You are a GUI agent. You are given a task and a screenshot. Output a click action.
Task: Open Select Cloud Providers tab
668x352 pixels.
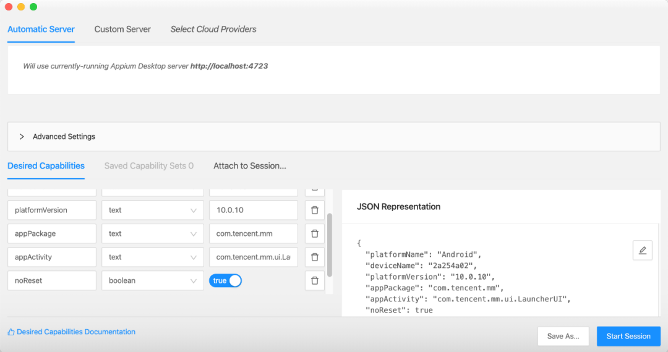click(213, 29)
